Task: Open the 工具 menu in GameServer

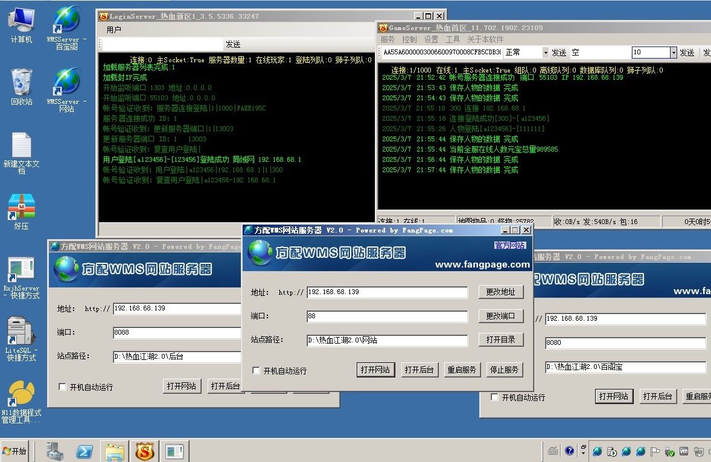Action: point(453,39)
